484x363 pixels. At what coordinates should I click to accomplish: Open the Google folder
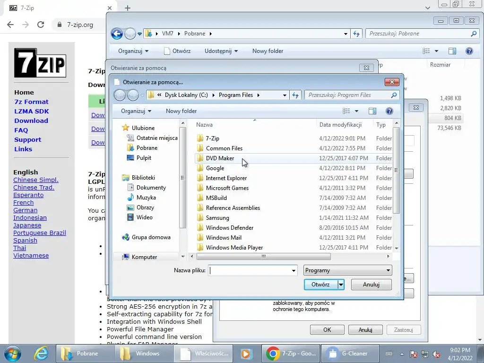point(215,168)
